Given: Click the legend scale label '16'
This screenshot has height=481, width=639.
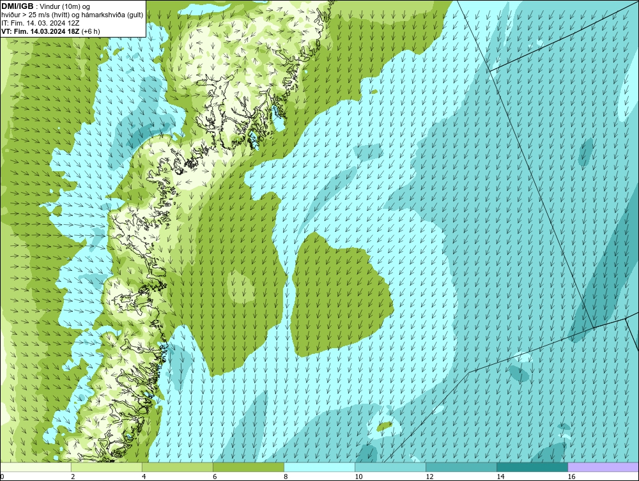Looking at the screenshot, I should point(571,477).
